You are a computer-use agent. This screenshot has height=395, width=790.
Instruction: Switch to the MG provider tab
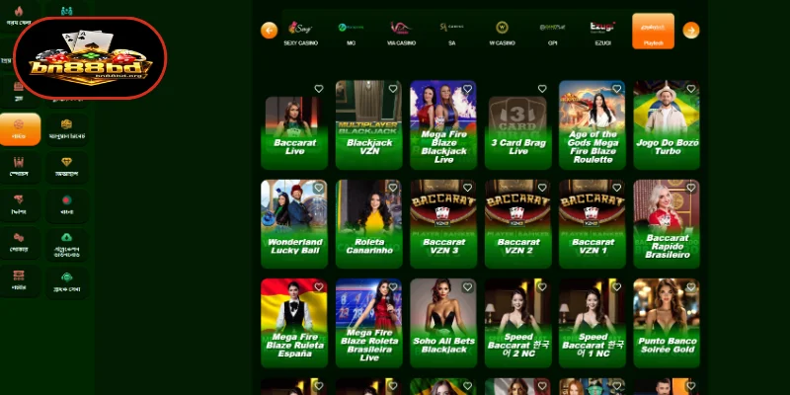click(x=352, y=33)
